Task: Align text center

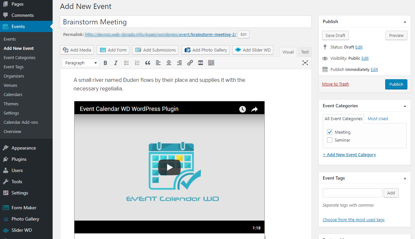Action: [x=169, y=63]
